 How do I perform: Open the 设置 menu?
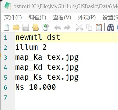tap(110, 18)
